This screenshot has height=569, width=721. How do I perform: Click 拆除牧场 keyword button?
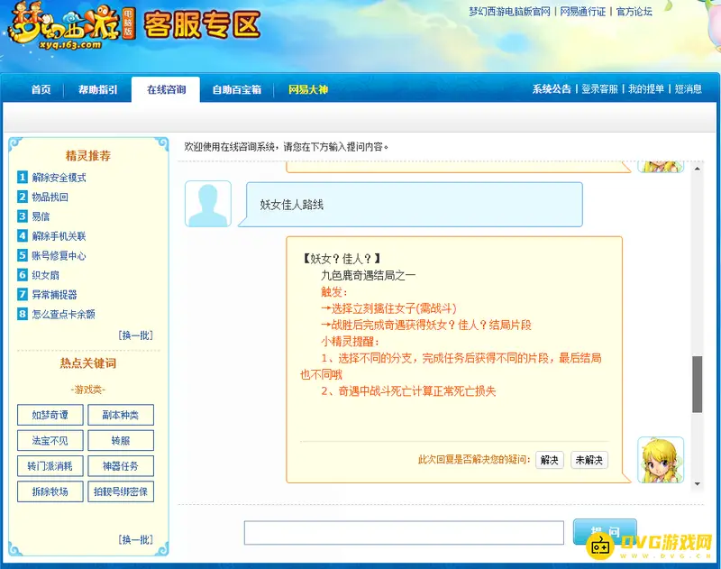50,491
